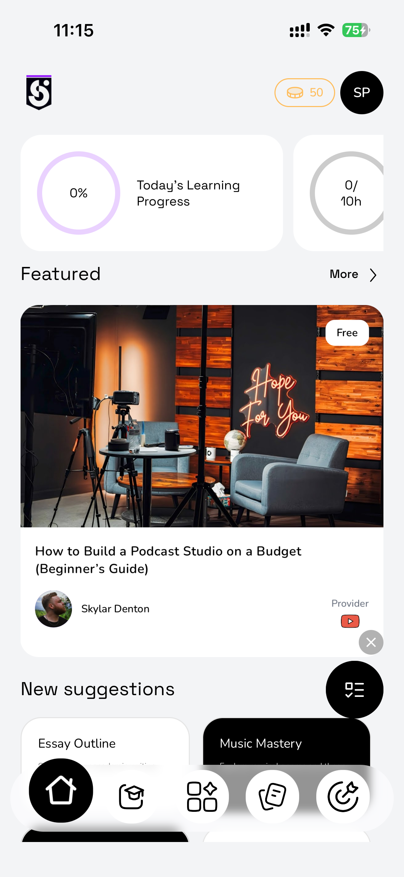
Task: Open the Notes pages tab
Action: pyautogui.click(x=272, y=796)
